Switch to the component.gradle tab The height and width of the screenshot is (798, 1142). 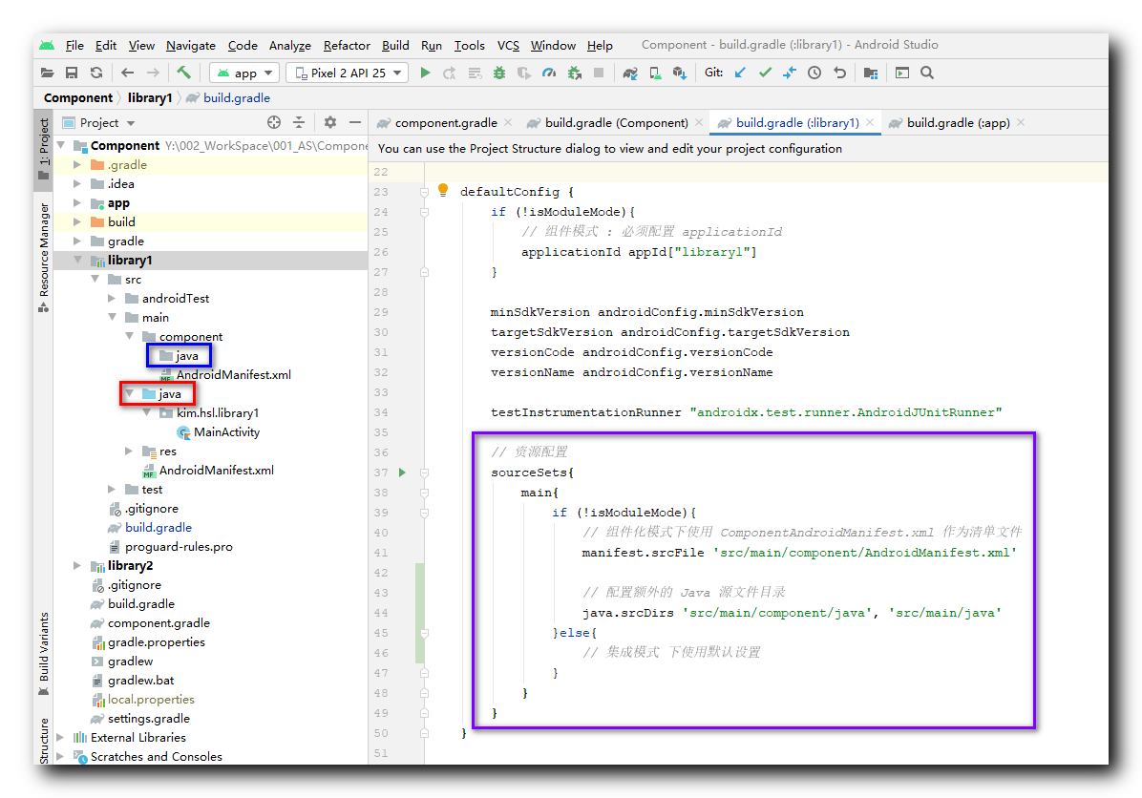click(444, 123)
